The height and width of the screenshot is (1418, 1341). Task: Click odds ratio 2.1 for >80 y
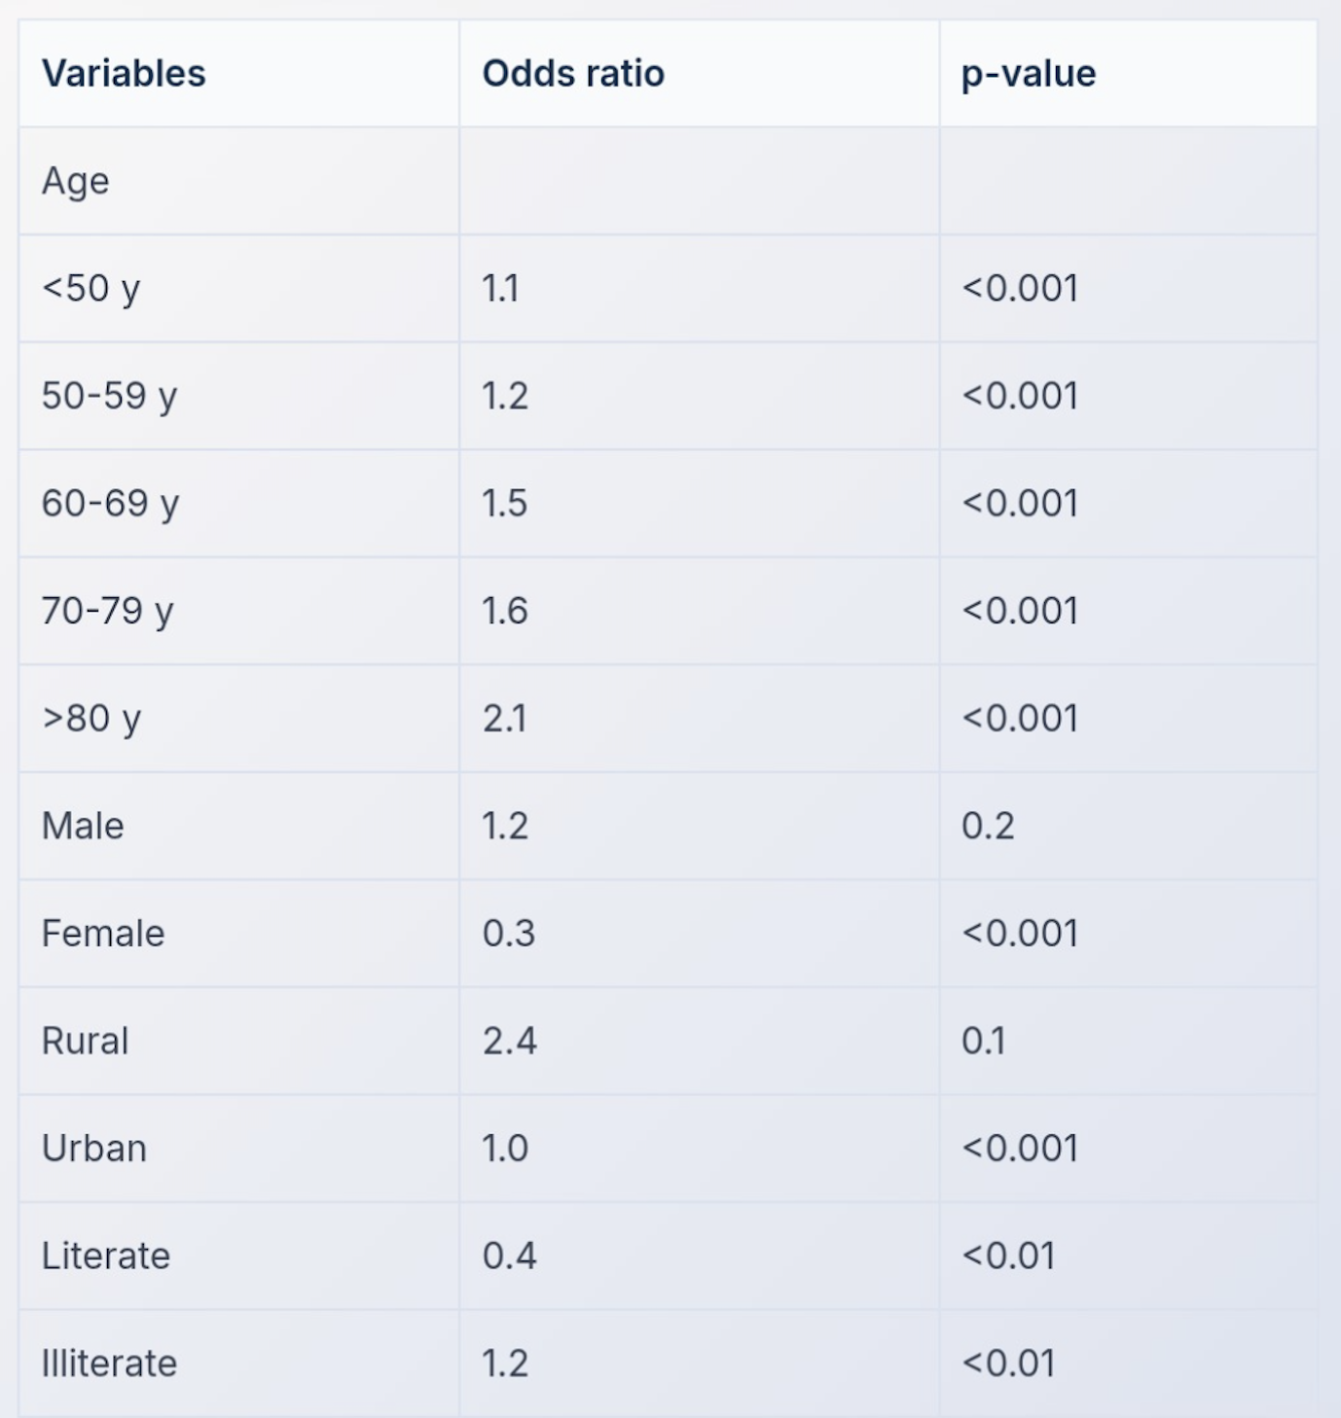(x=504, y=719)
